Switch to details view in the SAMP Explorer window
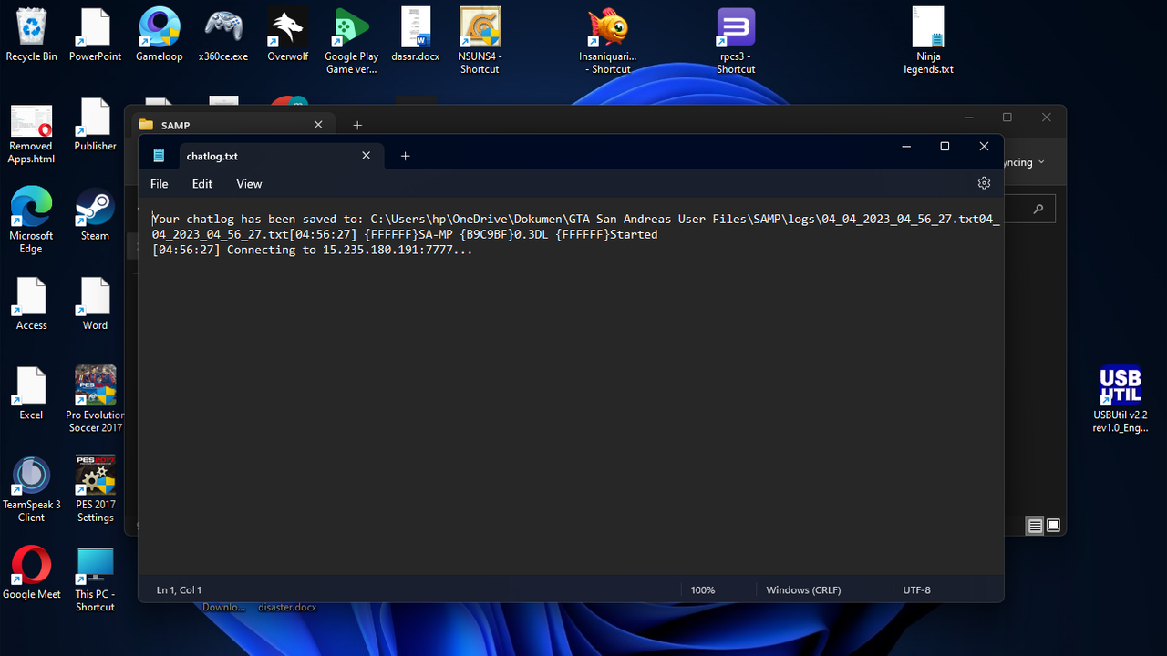1167x656 pixels. 1035,526
